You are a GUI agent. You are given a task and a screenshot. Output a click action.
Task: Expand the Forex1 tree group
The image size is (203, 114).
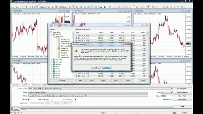[x=51, y=66]
